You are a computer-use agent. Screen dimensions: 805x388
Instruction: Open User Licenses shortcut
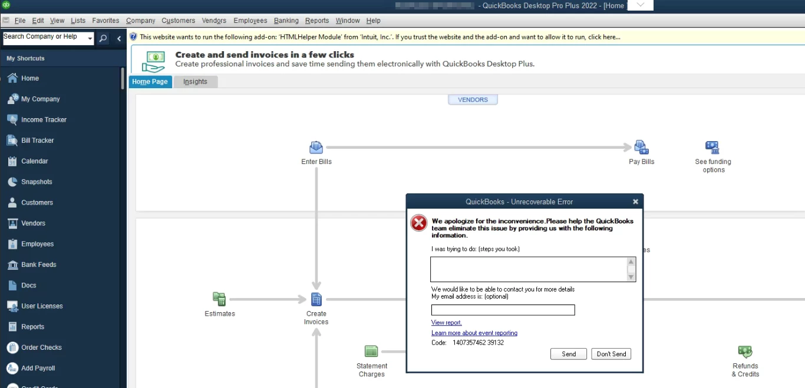42,306
